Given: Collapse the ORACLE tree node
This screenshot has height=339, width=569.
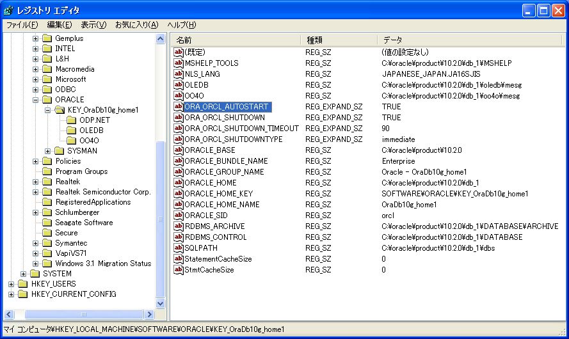Looking at the screenshot, I should [36, 100].
